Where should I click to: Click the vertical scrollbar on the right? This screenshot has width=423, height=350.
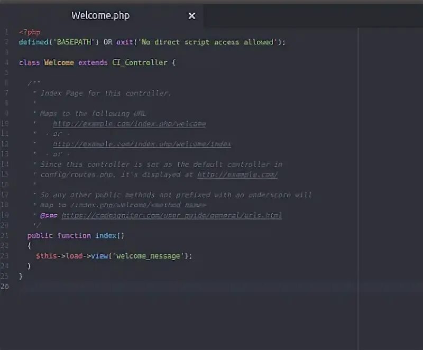(x=358, y=159)
